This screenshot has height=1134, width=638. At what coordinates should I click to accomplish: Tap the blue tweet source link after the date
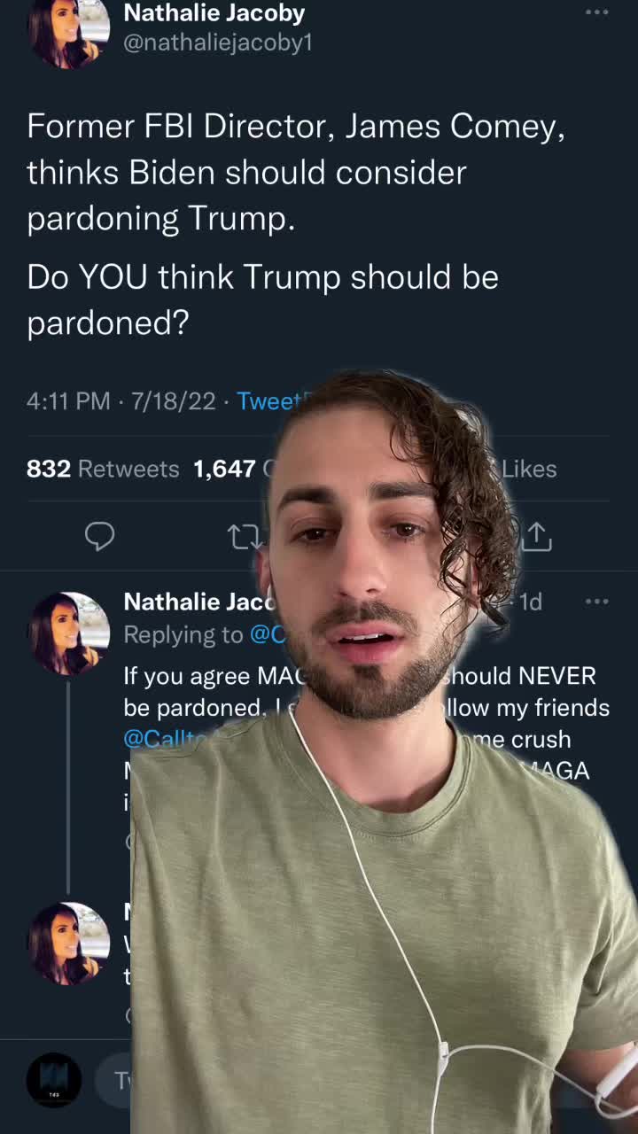(268, 401)
